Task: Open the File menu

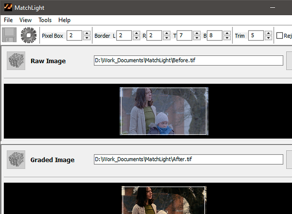Action: [8, 20]
